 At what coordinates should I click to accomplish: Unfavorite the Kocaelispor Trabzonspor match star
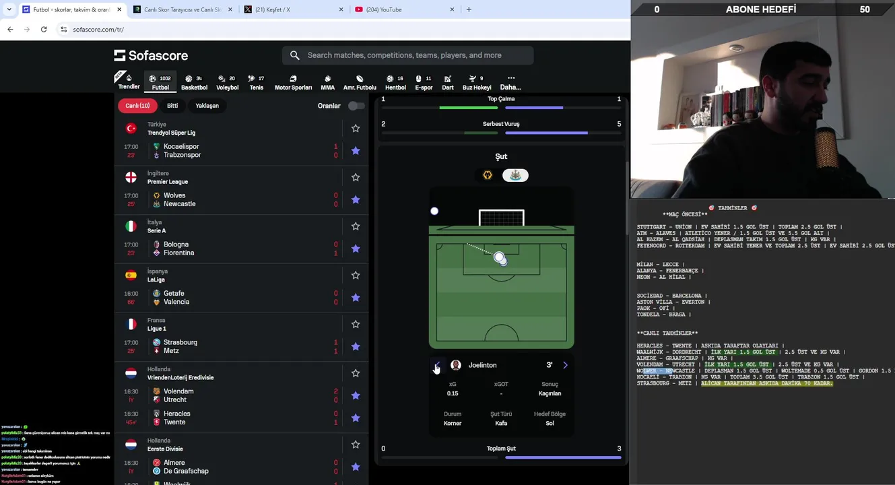click(356, 151)
